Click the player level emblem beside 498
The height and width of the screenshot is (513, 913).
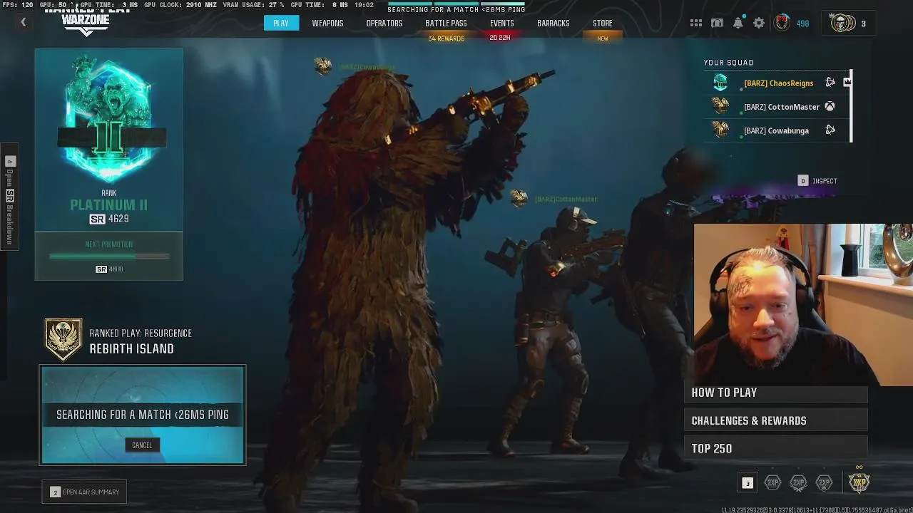(782, 23)
